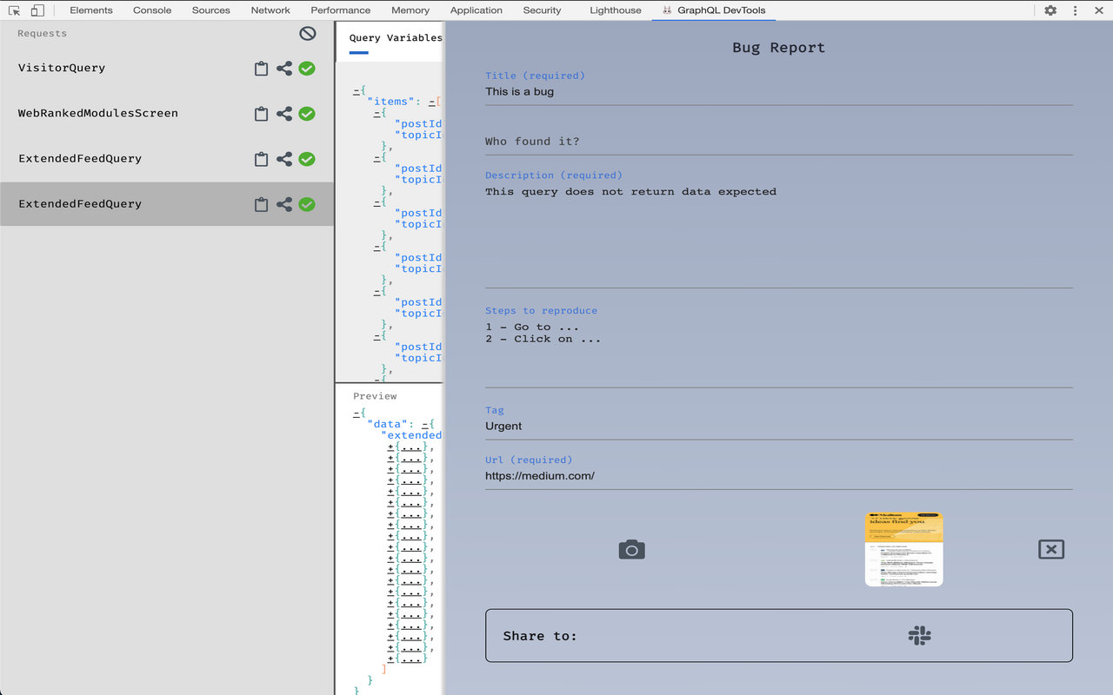The width and height of the screenshot is (1113, 695).
Task: Go to the Sources tab
Action: [211, 10]
